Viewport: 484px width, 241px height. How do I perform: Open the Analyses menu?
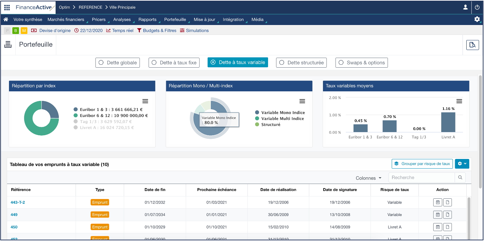122,20
